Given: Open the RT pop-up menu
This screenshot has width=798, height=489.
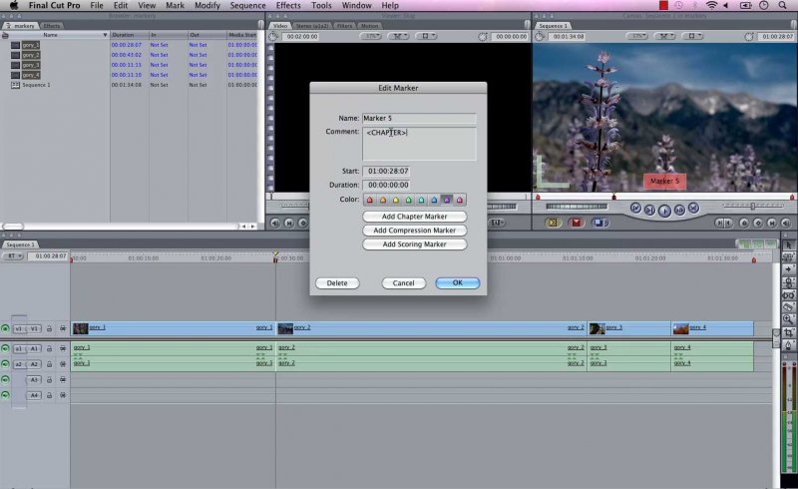Looking at the screenshot, I should click(13, 256).
